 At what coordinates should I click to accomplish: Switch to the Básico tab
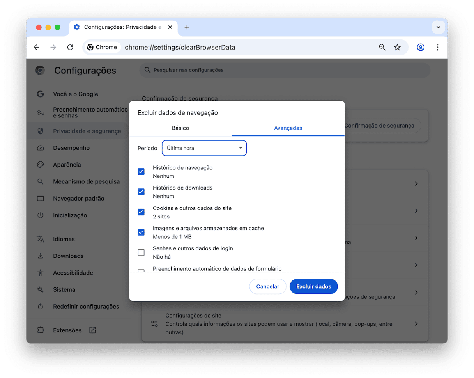point(180,128)
